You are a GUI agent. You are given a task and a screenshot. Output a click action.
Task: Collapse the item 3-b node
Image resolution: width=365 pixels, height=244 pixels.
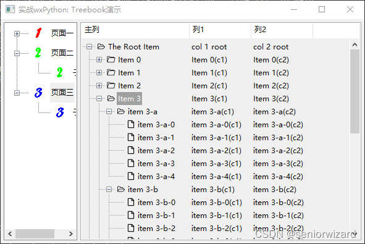point(109,190)
